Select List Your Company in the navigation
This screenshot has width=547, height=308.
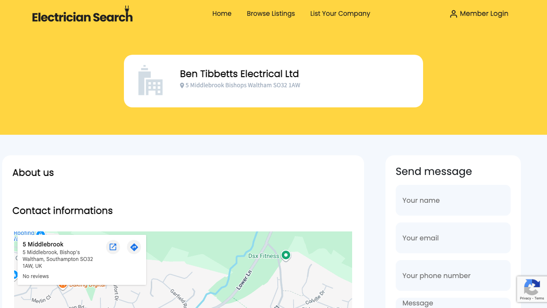340,13
